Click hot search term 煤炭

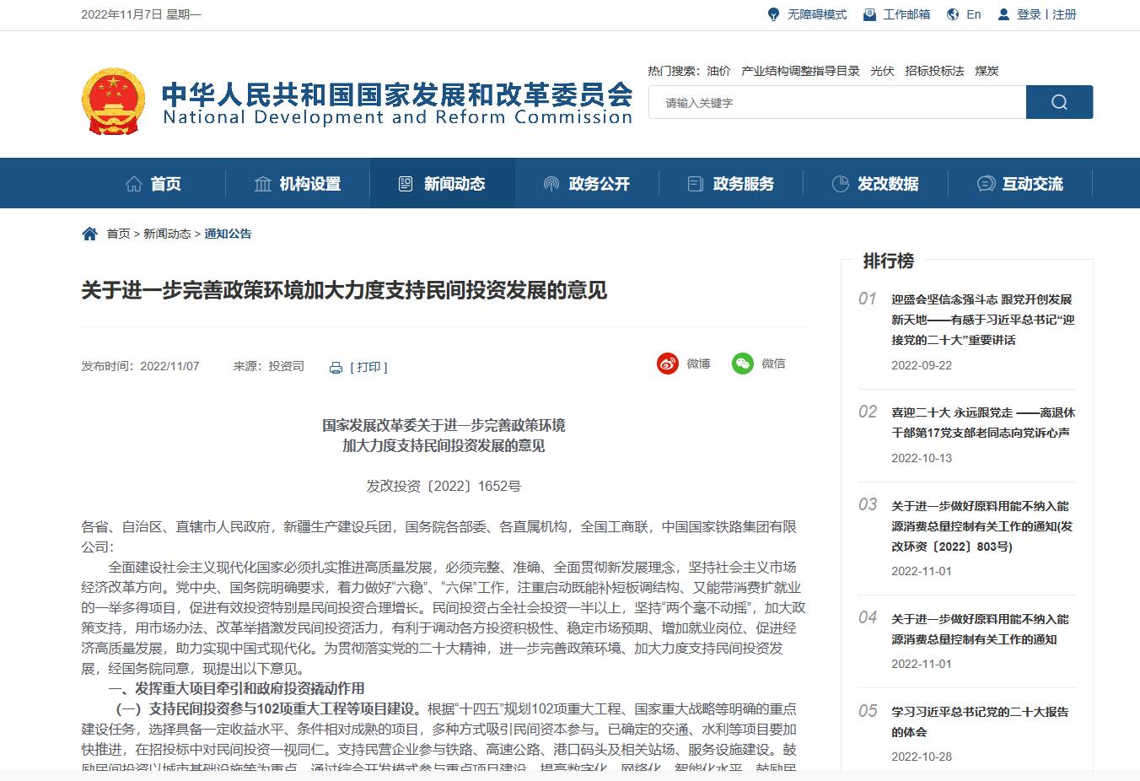pyautogui.click(x=987, y=71)
